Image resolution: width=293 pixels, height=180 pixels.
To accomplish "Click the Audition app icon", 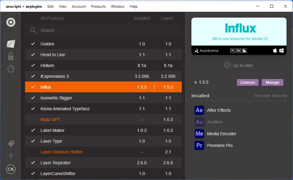I will pos(199,122).
